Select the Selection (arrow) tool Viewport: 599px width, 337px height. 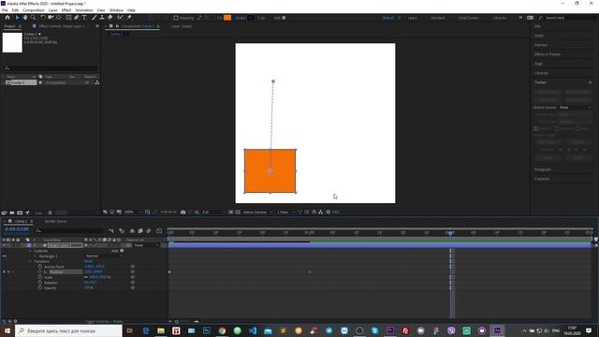(17, 18)
